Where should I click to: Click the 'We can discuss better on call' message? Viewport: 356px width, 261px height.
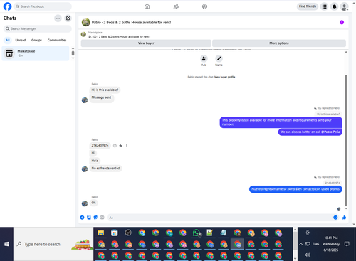310,132
